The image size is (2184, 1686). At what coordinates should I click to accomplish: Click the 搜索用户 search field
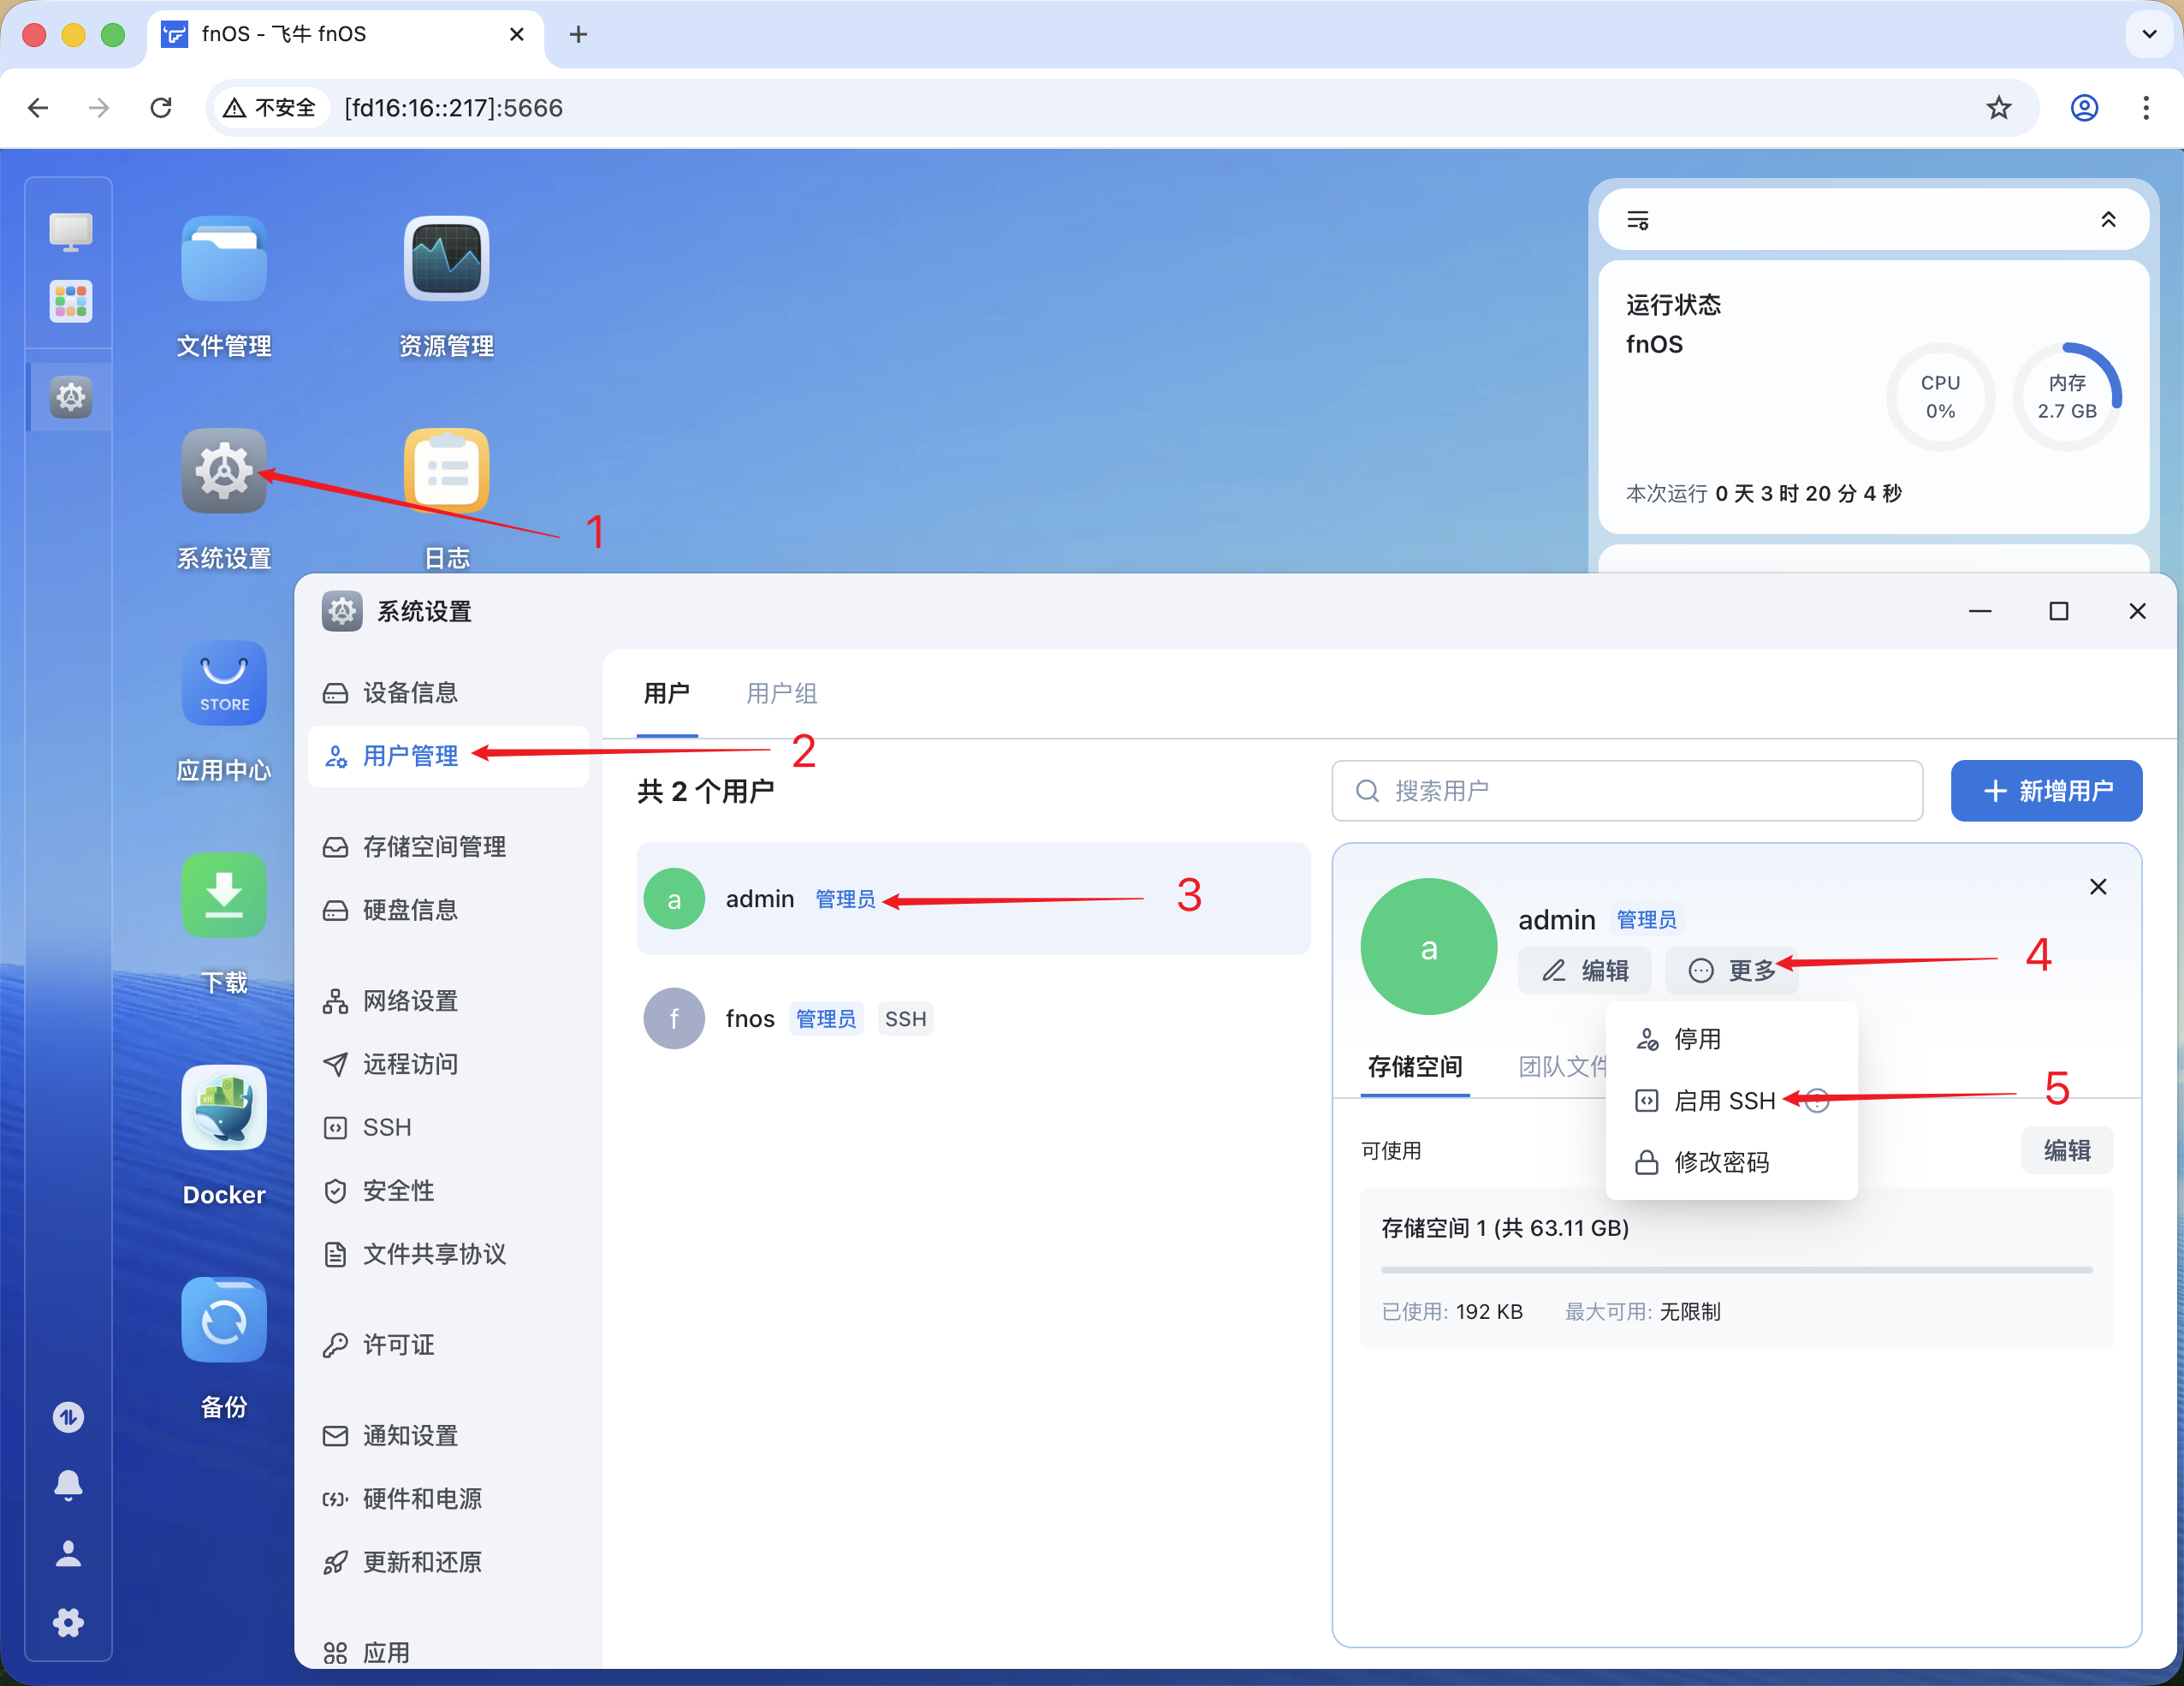[x=1626, y=791]
